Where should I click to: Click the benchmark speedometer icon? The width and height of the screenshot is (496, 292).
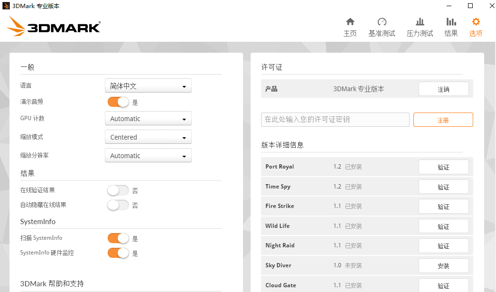click(x=382, y=21)
